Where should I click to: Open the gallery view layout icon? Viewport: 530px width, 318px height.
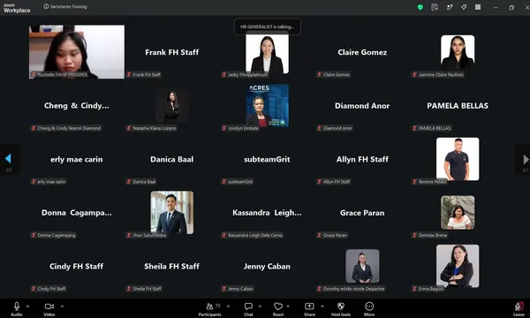click(478, 7)
